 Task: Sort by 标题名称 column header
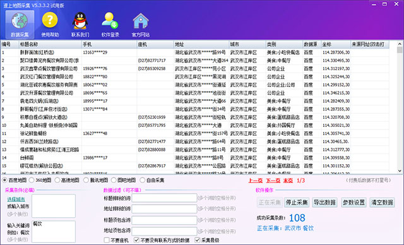click(50, 44)
